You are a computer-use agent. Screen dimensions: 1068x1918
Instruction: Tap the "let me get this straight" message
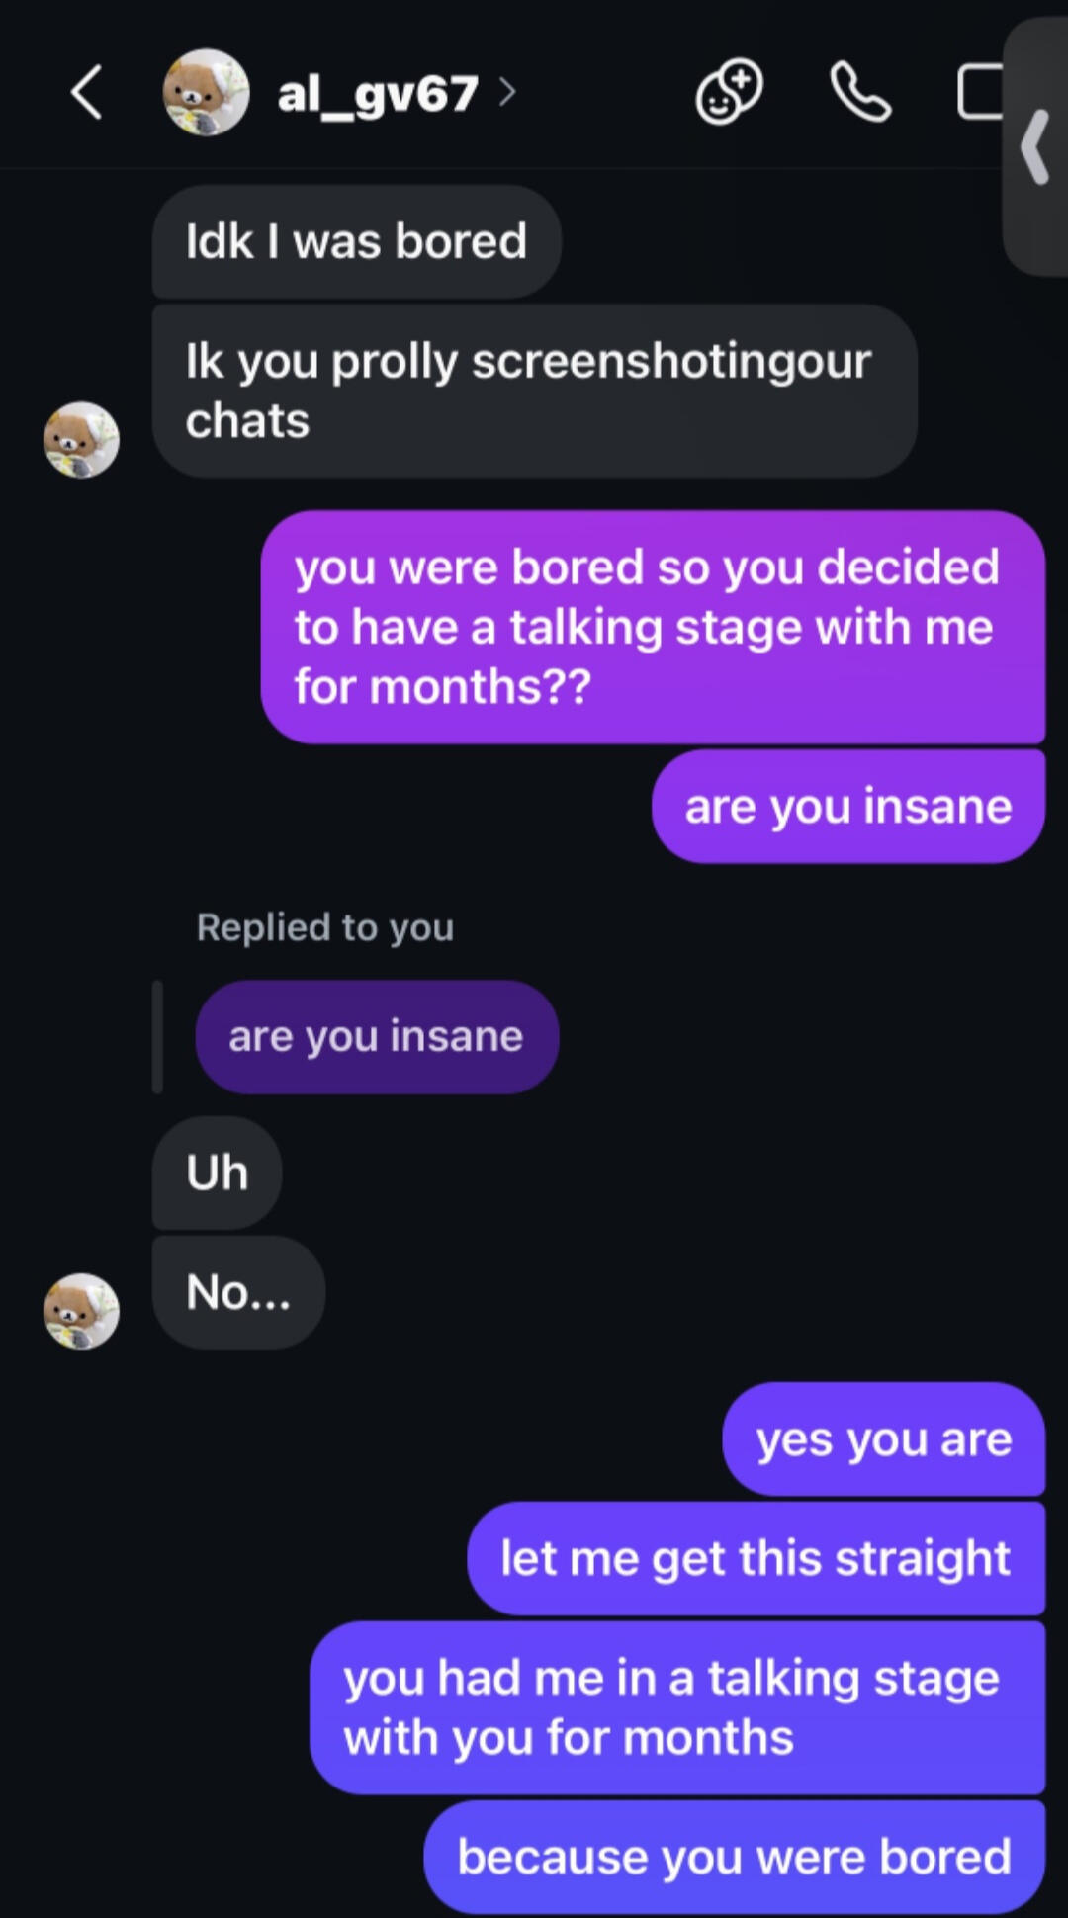click(756, 1559)
